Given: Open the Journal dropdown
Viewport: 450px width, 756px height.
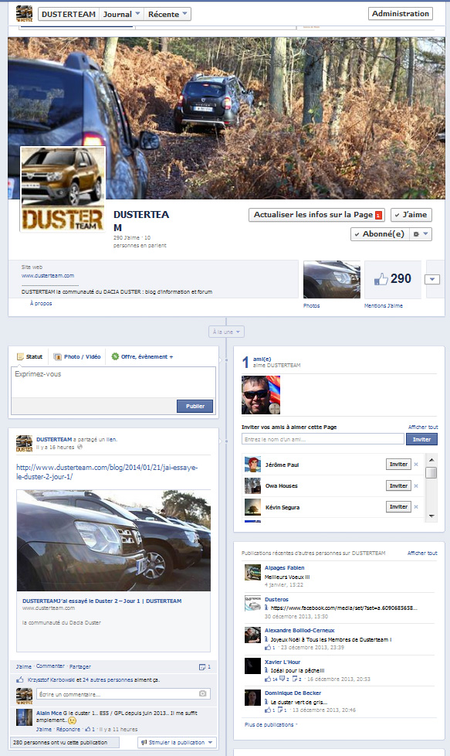Looking at the screenshot, I should click(x=121, y=15).
